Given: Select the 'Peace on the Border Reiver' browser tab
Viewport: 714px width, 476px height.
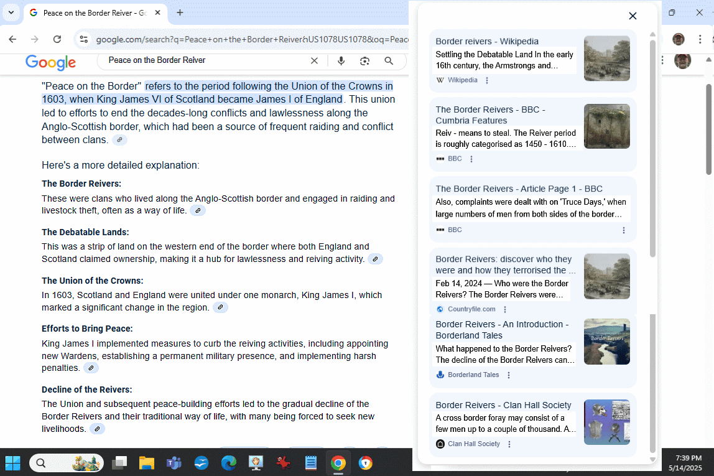Looking at the screenshot, I should click(x=95, y=12).
